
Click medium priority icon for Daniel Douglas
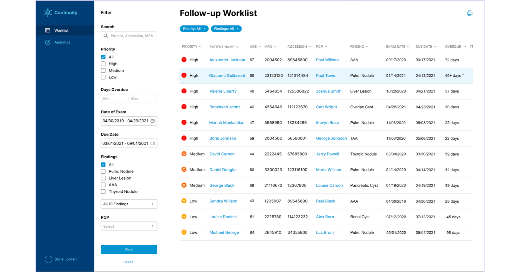tap(184, 169)
